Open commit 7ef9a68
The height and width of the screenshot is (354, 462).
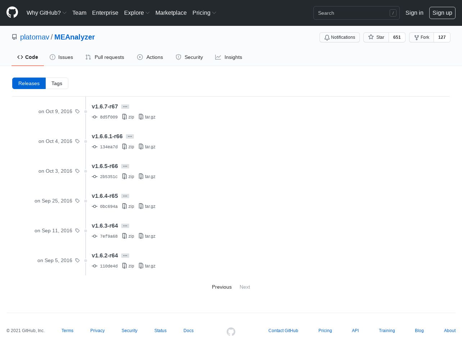(105, 236)
